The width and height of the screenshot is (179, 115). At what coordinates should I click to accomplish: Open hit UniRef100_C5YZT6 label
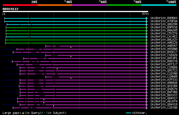tap(164, 34)
